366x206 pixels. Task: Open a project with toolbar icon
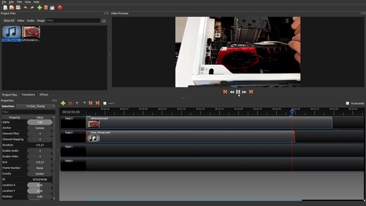11,7
